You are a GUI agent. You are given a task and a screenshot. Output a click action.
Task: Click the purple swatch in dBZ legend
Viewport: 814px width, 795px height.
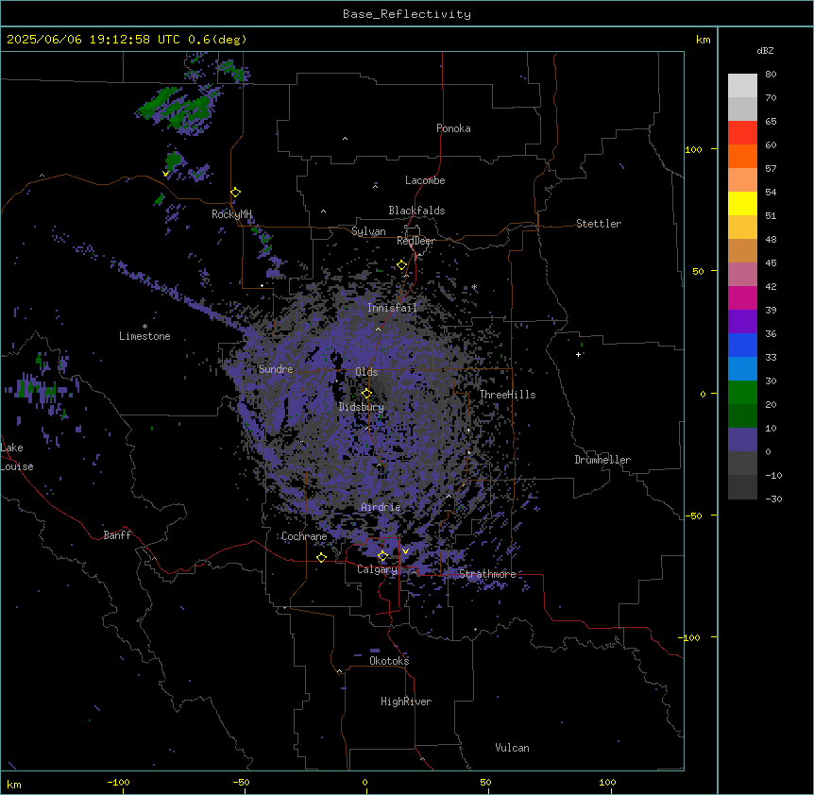pyautogui.click(x=742, y=321)
